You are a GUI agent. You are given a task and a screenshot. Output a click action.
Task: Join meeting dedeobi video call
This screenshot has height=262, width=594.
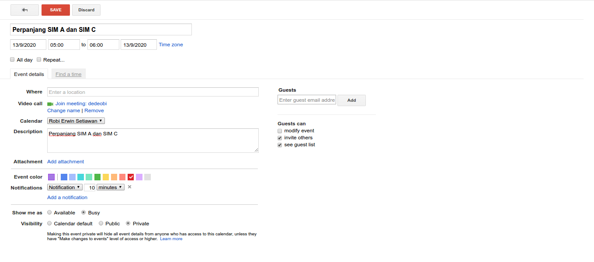[81, 103]
